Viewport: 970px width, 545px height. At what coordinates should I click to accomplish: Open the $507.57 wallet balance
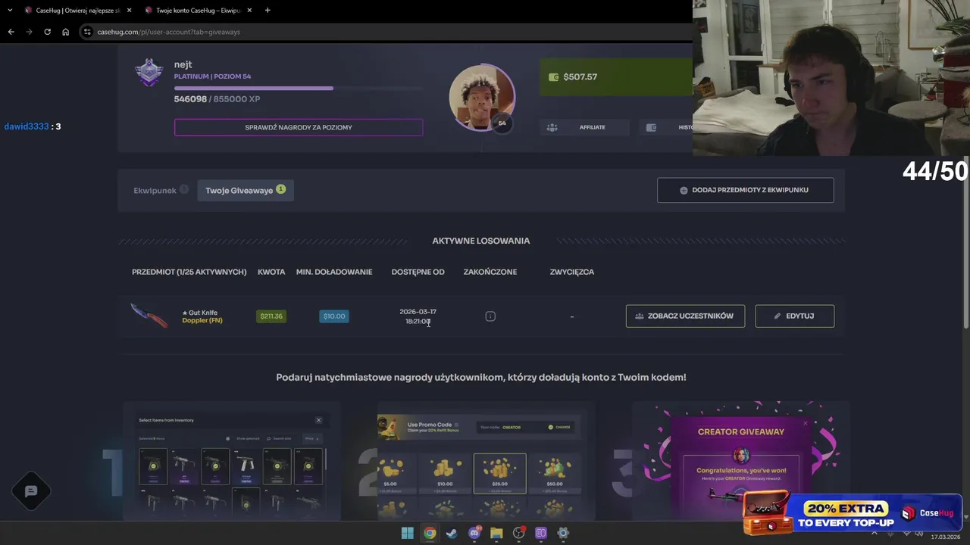pyautogui.click(x=616, y=77)
